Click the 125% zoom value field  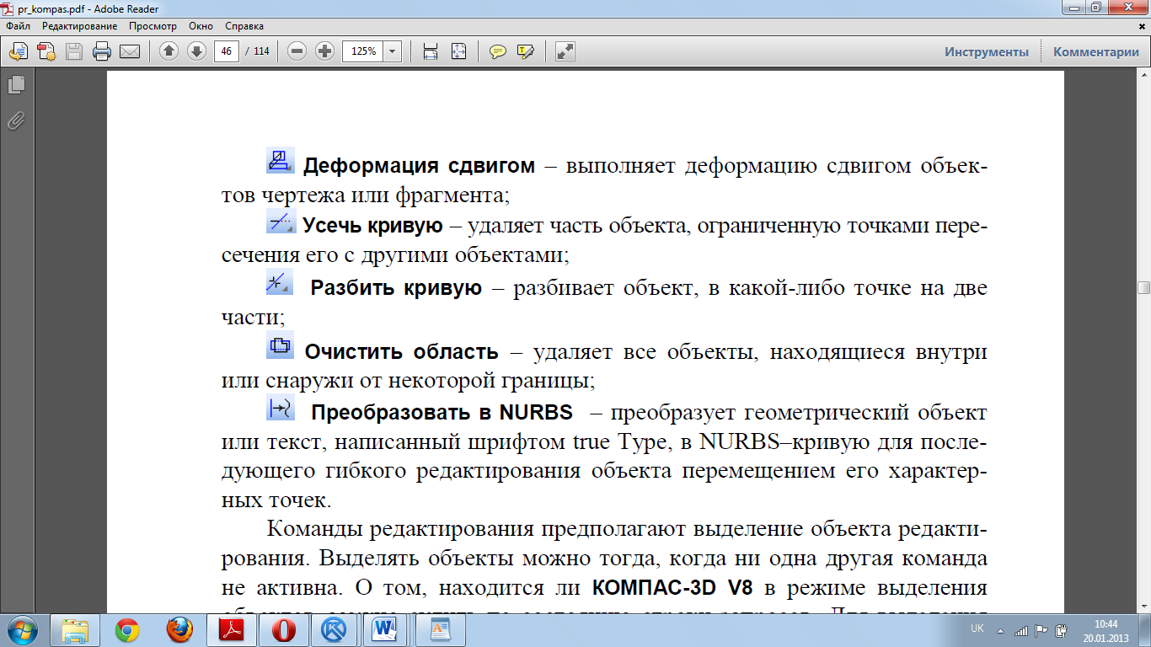pos(363,51)
